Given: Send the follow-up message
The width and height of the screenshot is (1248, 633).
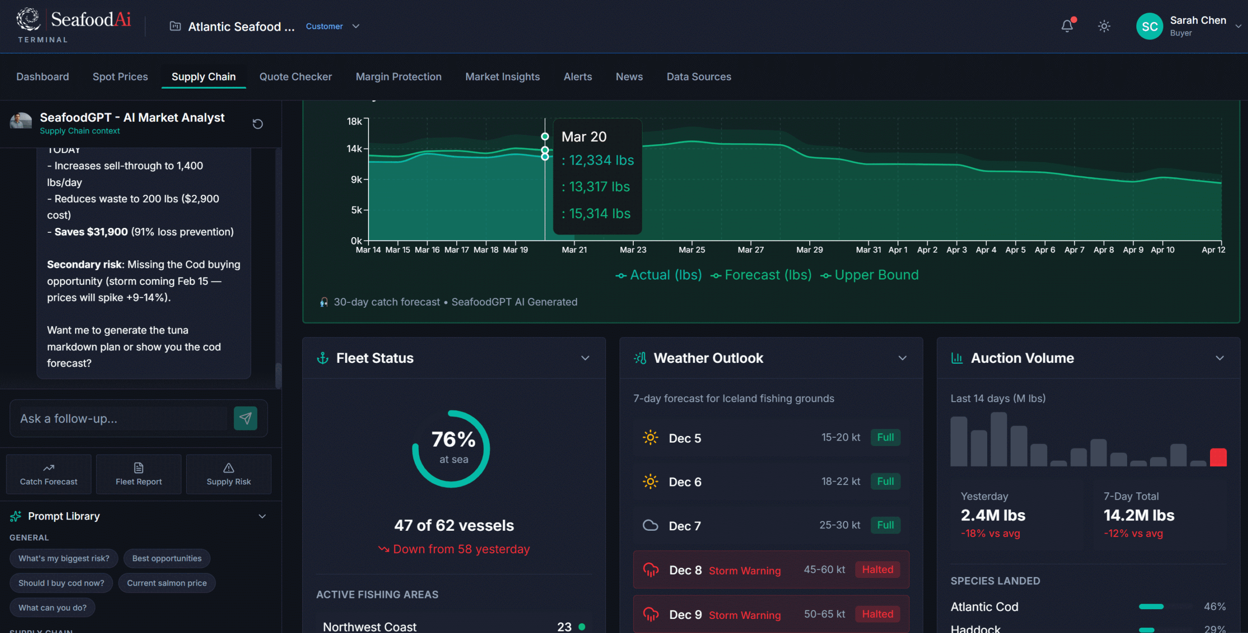Looking at the screenshot, I should click(245, 418).
